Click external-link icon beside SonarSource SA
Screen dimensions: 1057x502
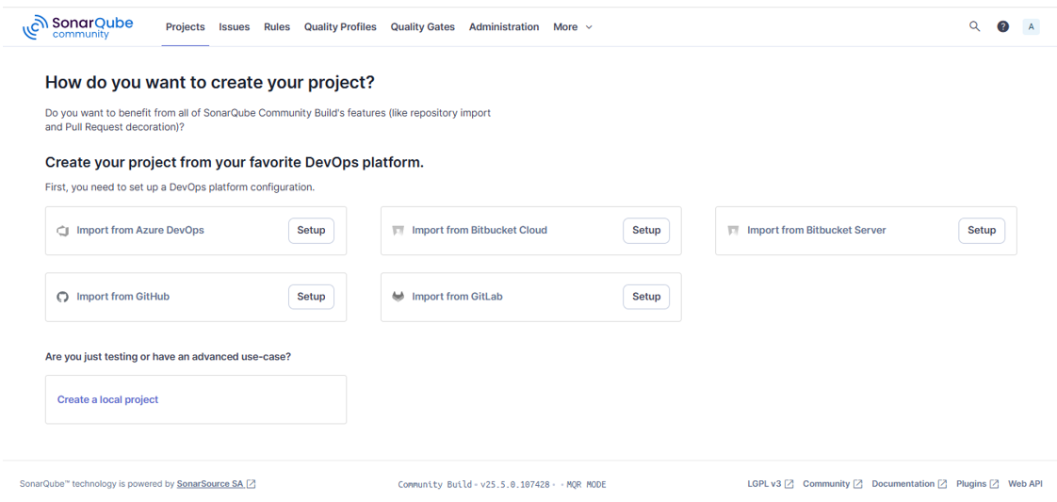252,484
